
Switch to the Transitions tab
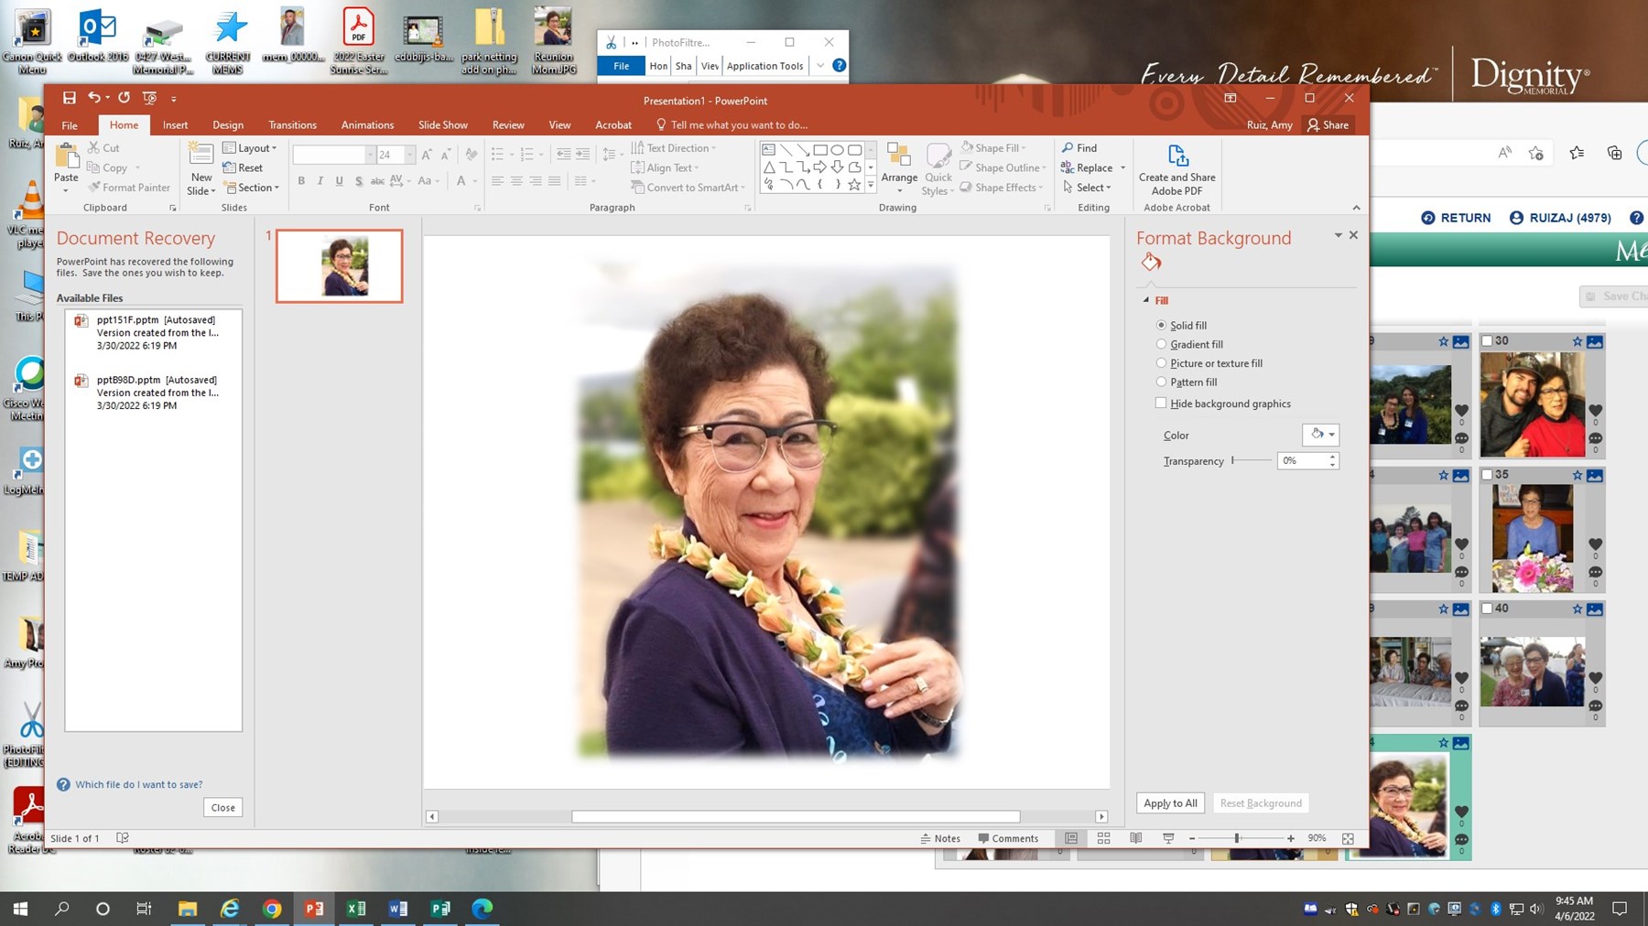click(292, 125)
